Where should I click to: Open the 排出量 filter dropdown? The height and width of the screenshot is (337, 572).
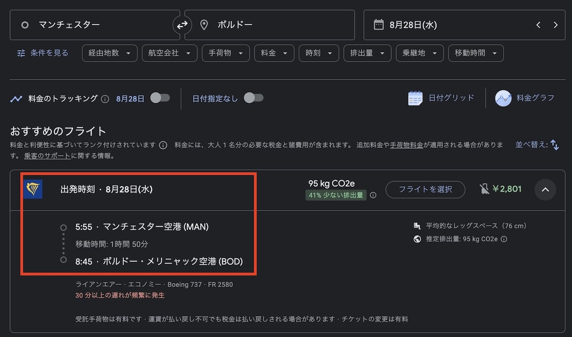(x=367, y=53)
